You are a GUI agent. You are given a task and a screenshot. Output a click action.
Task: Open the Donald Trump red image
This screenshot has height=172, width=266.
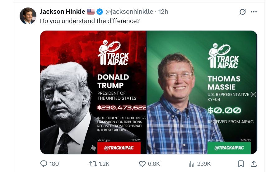(x=93, y=92)
